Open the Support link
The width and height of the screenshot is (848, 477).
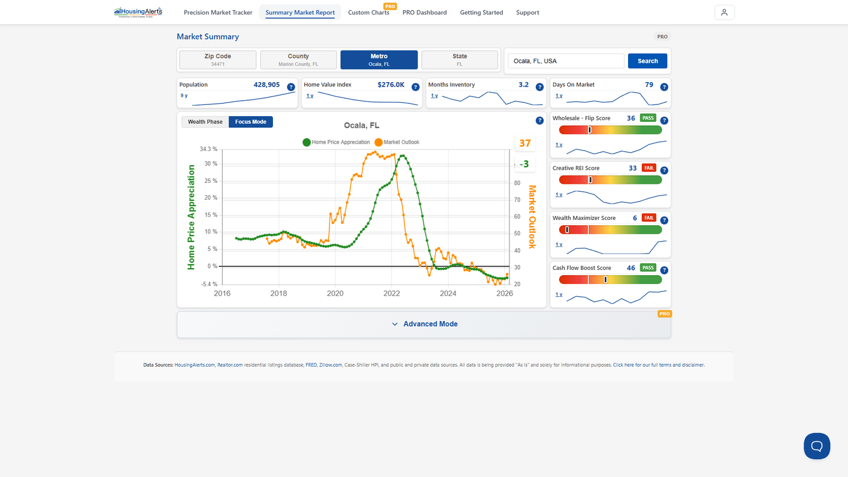(x=527, y=13)
